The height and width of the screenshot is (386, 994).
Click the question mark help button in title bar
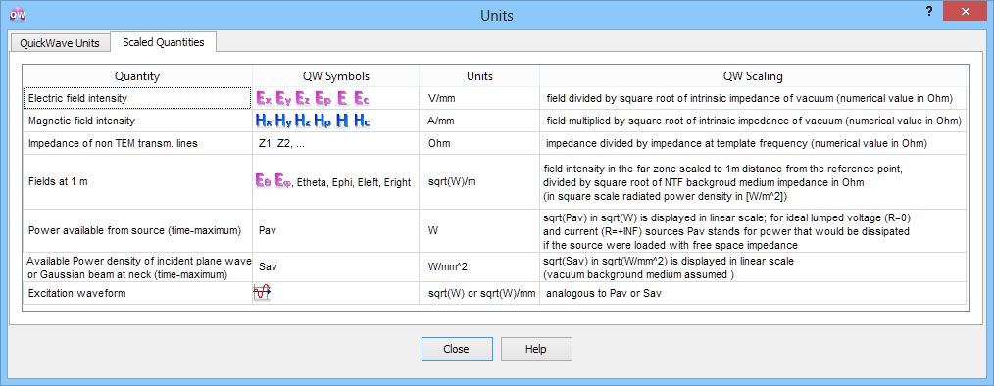[928, 11]
